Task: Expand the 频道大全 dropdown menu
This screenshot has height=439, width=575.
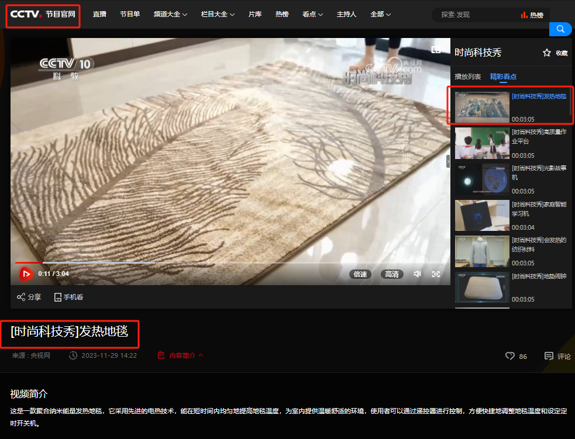Action: click(x=170, y=15)
